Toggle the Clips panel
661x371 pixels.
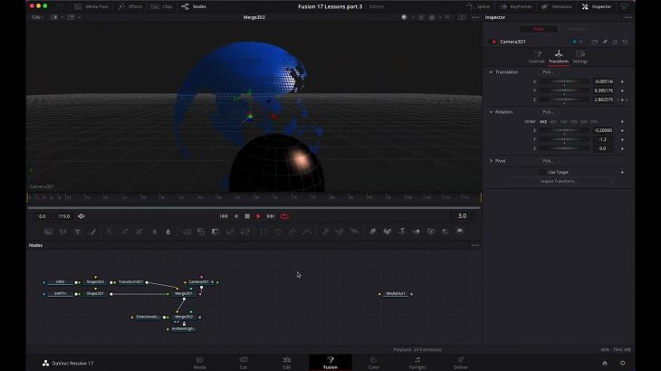pyautogui.click(x=162, y=6)
